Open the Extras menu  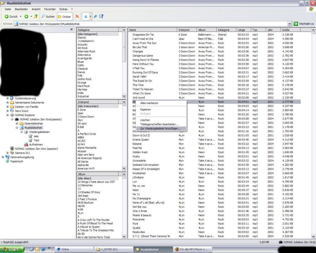click(63, 9)
